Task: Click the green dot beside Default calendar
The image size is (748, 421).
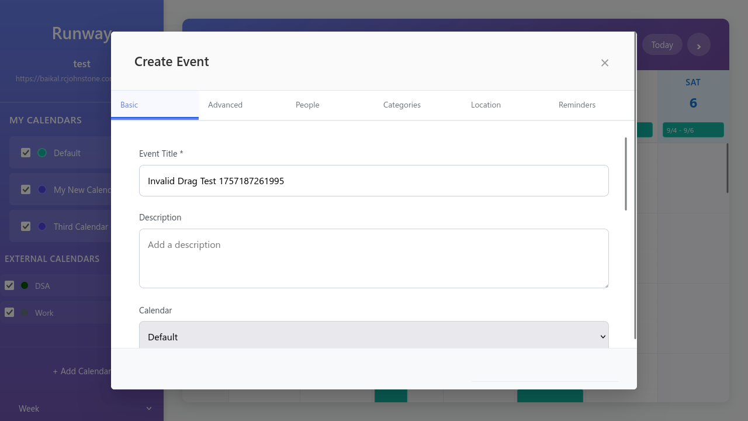Action: coord(41,152)
